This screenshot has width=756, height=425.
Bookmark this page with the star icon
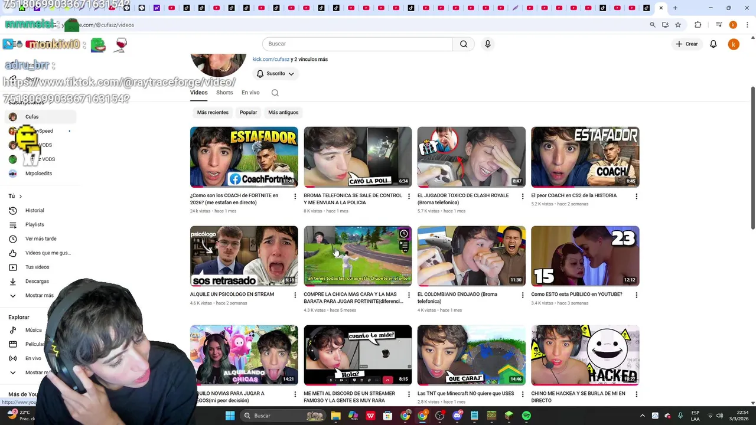(x=678, y=25)
